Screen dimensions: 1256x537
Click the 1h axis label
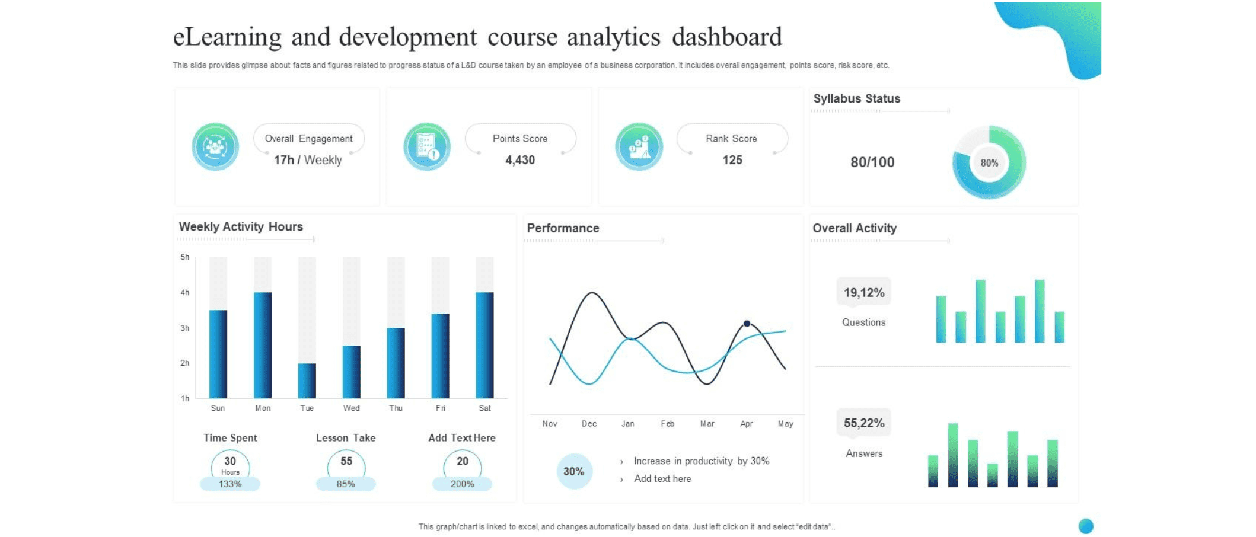pyautogui.click(x=185, y=398)
